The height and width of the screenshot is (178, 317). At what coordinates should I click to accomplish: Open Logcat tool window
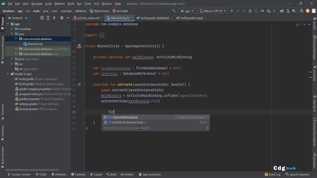(96, 175)
